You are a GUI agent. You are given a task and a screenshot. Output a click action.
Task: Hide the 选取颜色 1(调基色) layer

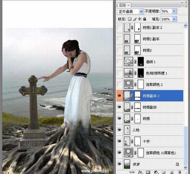[119, 152]
